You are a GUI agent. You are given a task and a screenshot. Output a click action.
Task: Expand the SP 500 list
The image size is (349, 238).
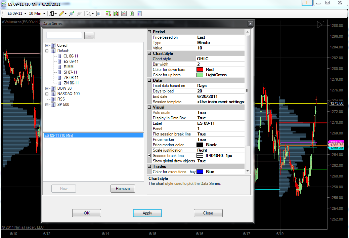tap(47, 105)
